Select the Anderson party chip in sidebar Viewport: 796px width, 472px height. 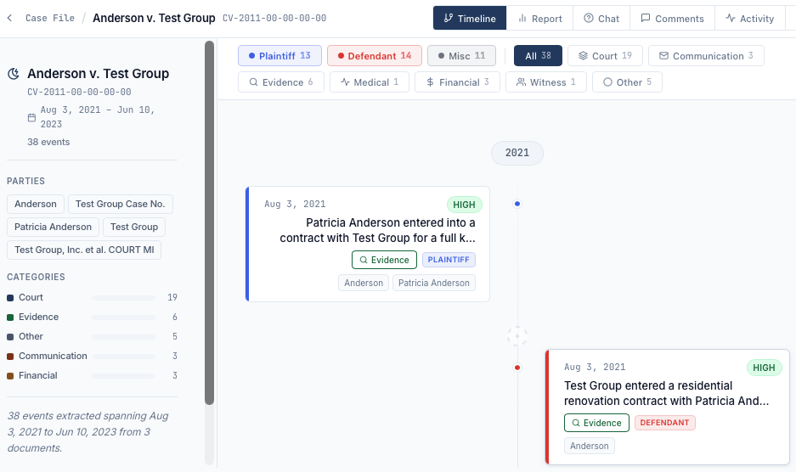(x=36, y=204)
